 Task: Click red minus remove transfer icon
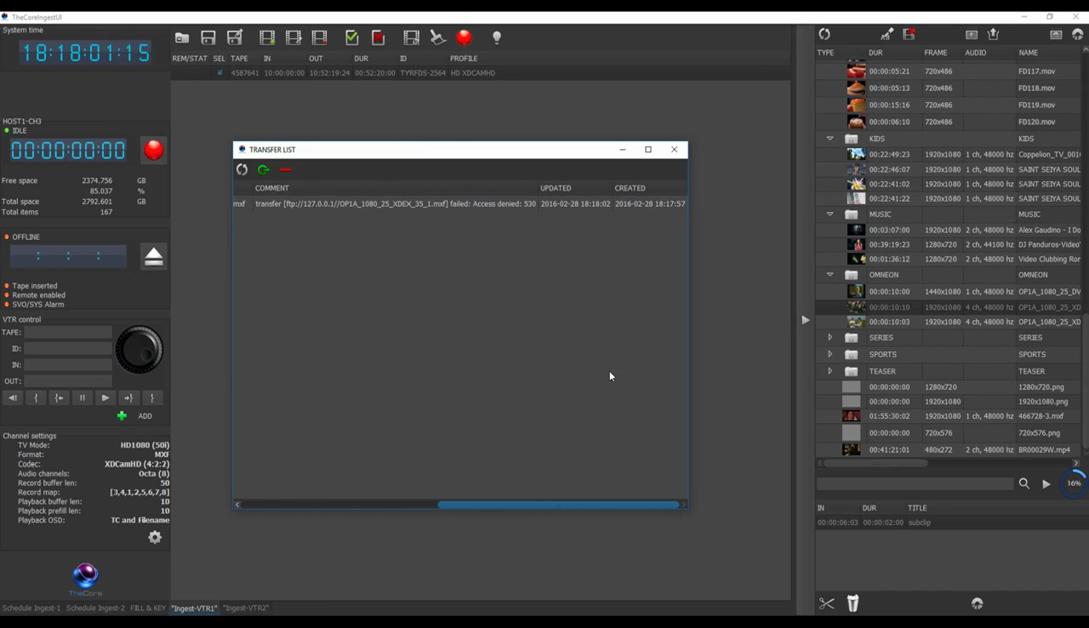[x=285, y=169]
